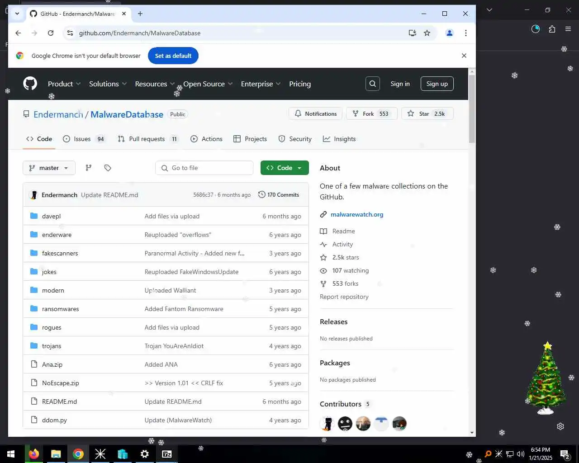
Task: Open the ransomwares folder
Action: 60,309
